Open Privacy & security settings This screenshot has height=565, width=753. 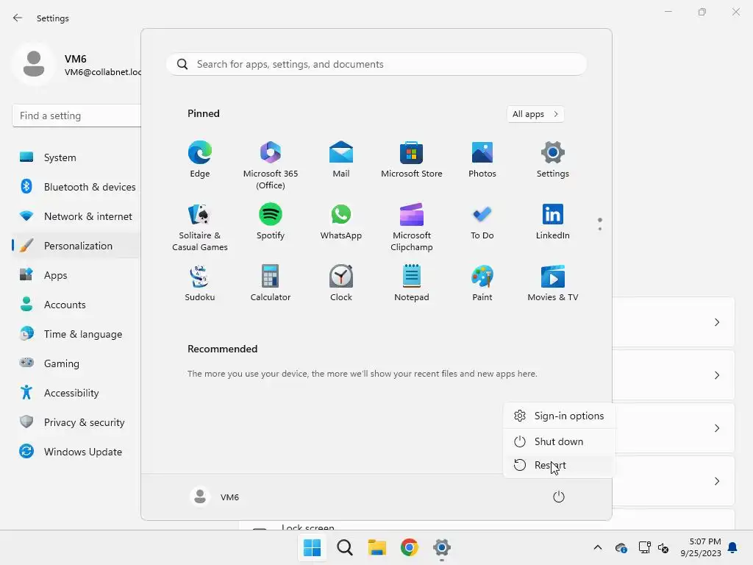76,422
